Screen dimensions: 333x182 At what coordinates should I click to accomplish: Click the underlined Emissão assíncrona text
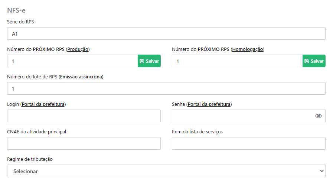(x=81, y=77)
